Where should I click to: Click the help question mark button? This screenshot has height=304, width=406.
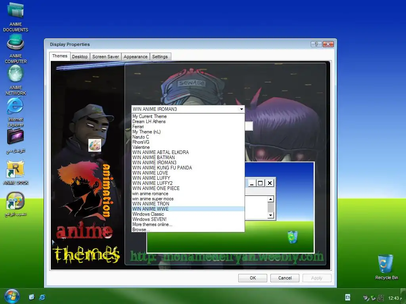[316, 44]
